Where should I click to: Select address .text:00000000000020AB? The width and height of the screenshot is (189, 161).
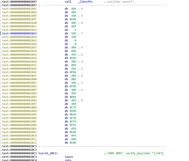coord(19,62)
